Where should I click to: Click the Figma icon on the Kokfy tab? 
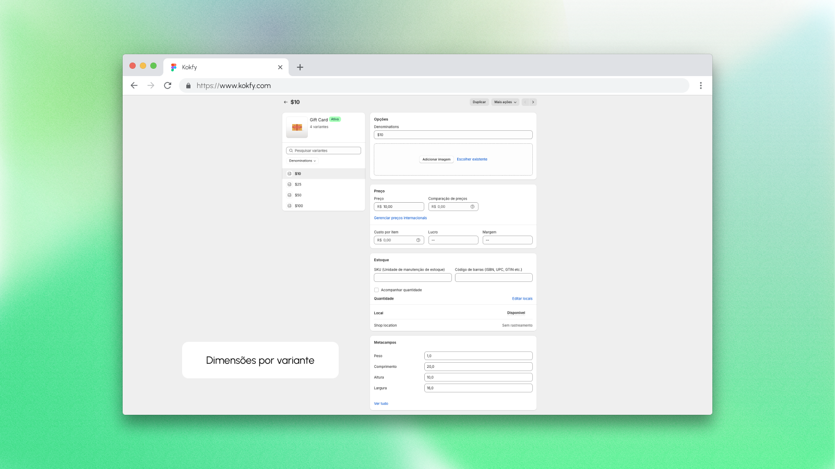(173, 67)
